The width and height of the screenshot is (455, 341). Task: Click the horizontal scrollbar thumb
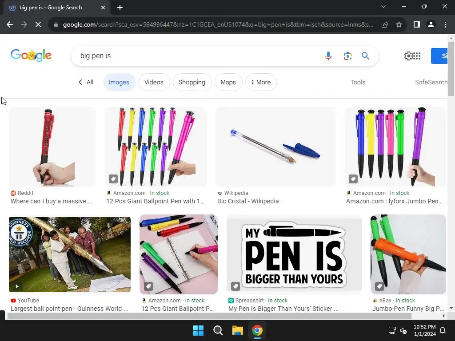[209, 316]
